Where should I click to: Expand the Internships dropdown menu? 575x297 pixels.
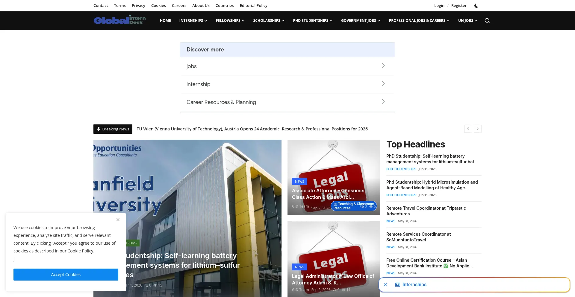pyautogui.click(x=193, y=21)
